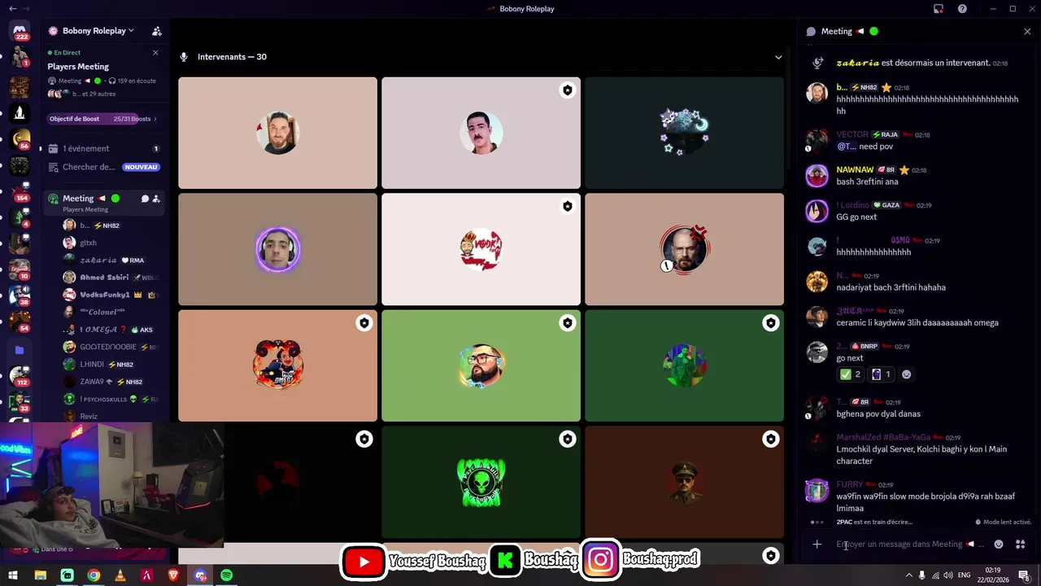This screenshot has width=1041, height=586.
Task: Select the military officer avatar speaker tile
Action: [x=684, y=482]
